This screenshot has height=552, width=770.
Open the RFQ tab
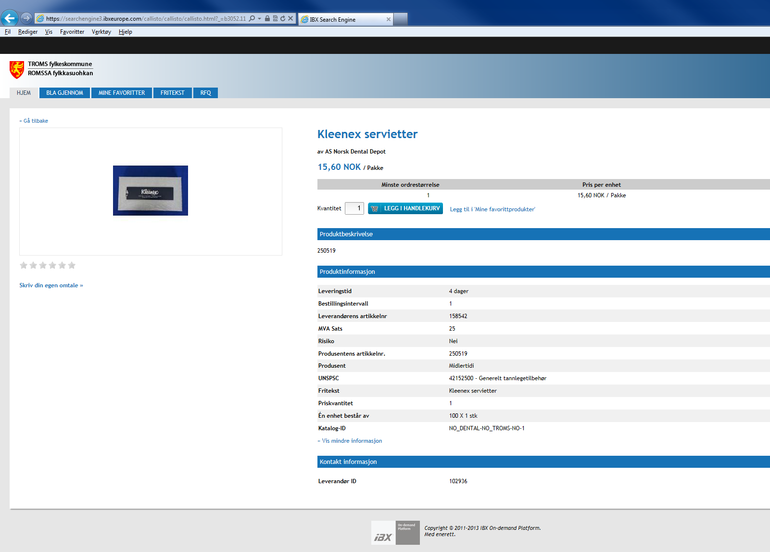tap(205, 93)
